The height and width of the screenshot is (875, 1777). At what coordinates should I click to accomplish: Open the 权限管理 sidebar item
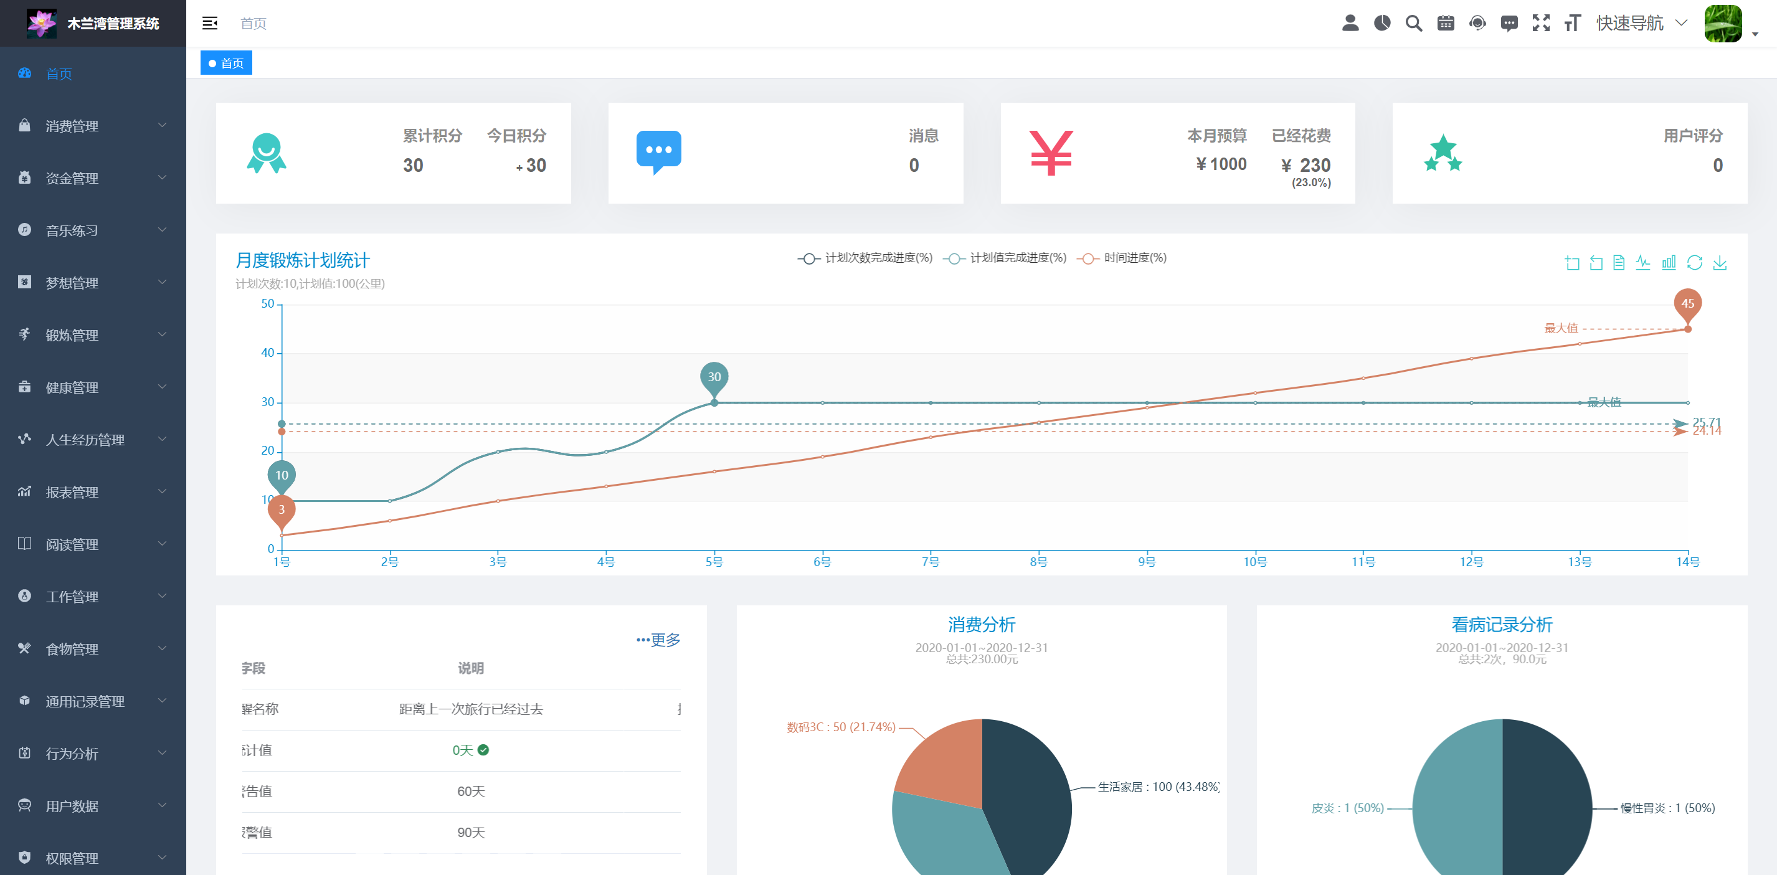tap(93, 858)
